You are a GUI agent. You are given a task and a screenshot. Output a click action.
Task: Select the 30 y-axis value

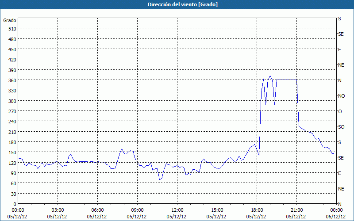pos(14,194)
